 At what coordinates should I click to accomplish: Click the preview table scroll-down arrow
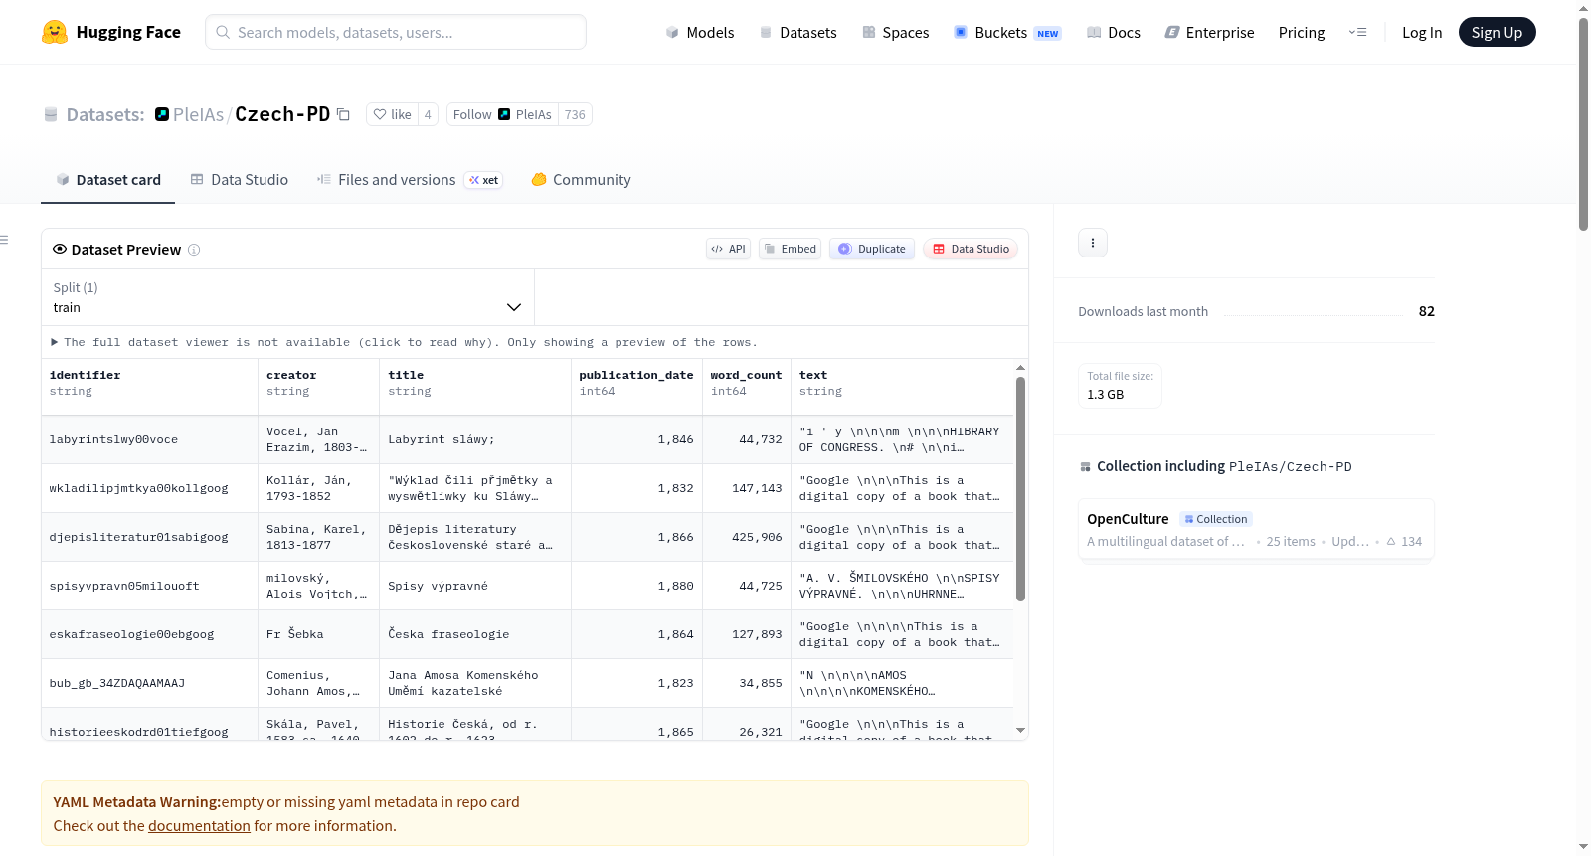pos(1020,731)
